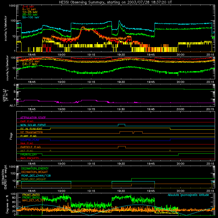Click the REAR_DEC_CHAN/128 legend entry
Viewport: 218px width, 218px height.
click(36, 175)
